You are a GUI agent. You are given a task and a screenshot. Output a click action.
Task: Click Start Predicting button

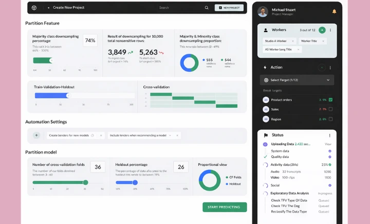point(225,207)
